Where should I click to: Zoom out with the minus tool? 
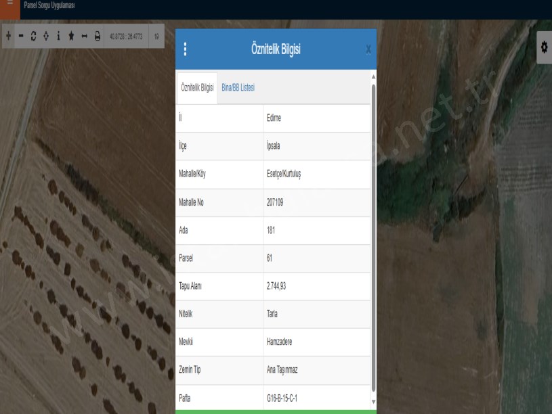point(20,35)
